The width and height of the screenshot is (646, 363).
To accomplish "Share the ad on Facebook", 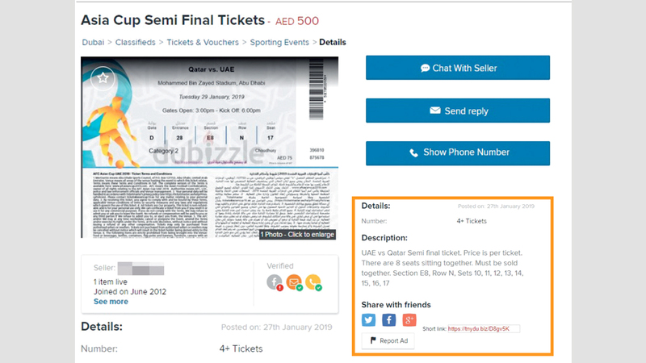I will (x=388, y=320).
